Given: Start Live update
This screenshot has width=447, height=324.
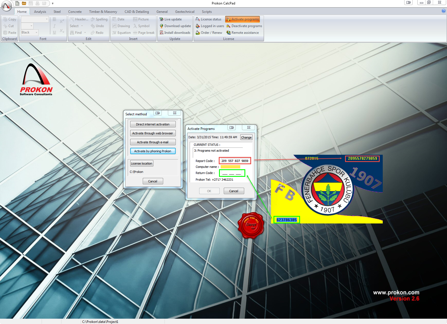Looking at the screenshot, I should point(170,19).
